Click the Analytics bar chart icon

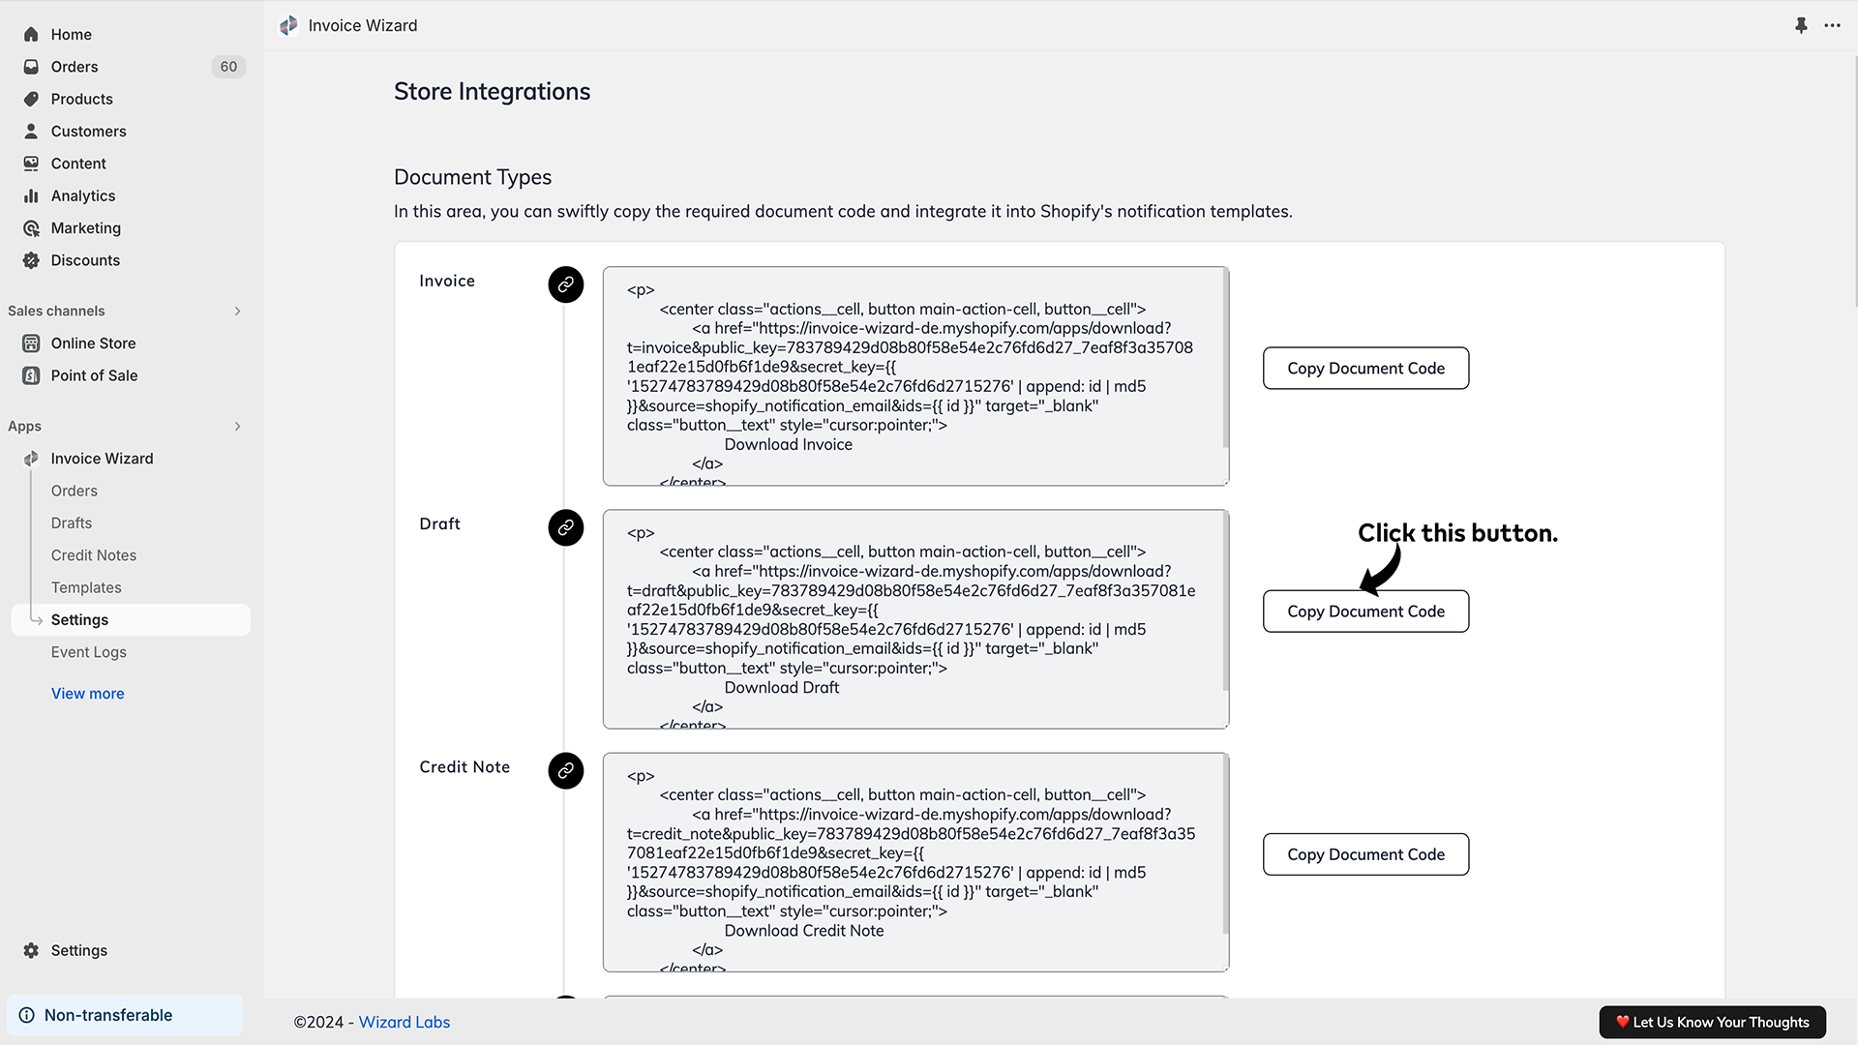(x=31, y=195)
